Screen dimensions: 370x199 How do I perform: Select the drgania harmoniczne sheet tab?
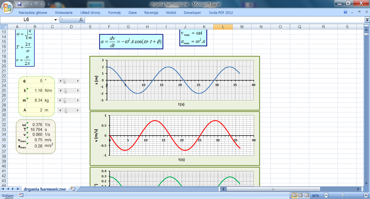tap(45, 189)
